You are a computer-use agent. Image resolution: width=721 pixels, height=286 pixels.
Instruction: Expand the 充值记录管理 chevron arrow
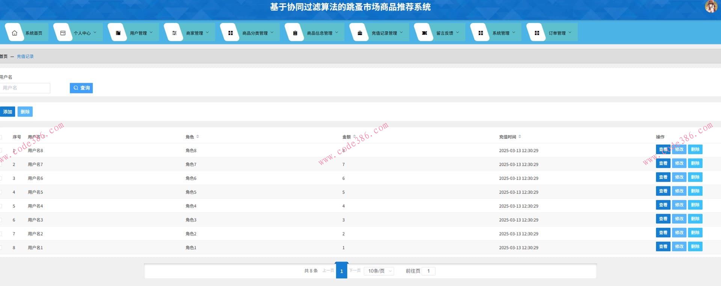click(x=401, y=33)
